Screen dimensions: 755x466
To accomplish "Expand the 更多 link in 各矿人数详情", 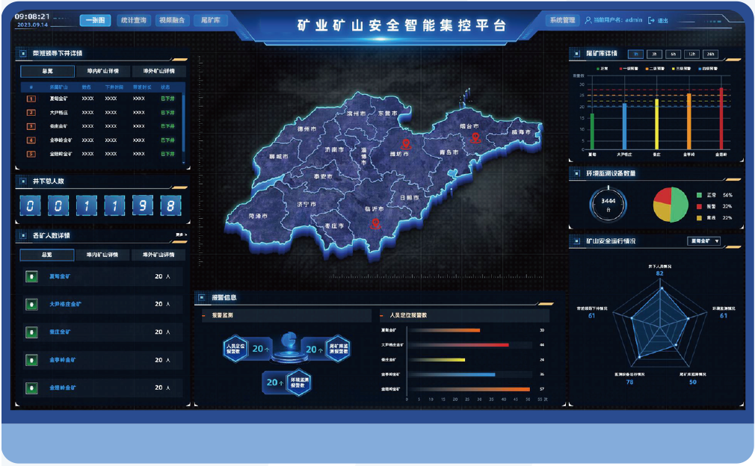I will 181,235.
